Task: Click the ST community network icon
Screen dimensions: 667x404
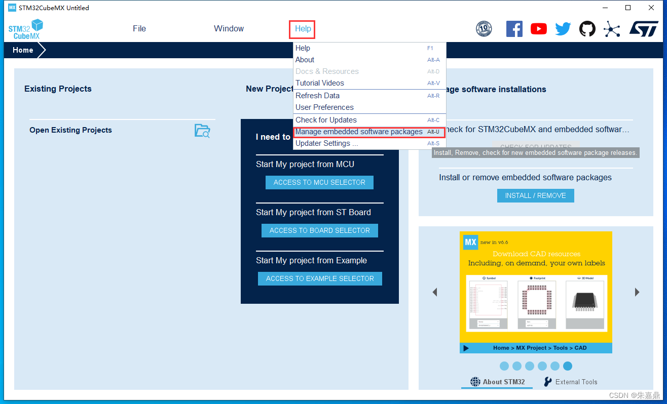Action: coord(612,29)
